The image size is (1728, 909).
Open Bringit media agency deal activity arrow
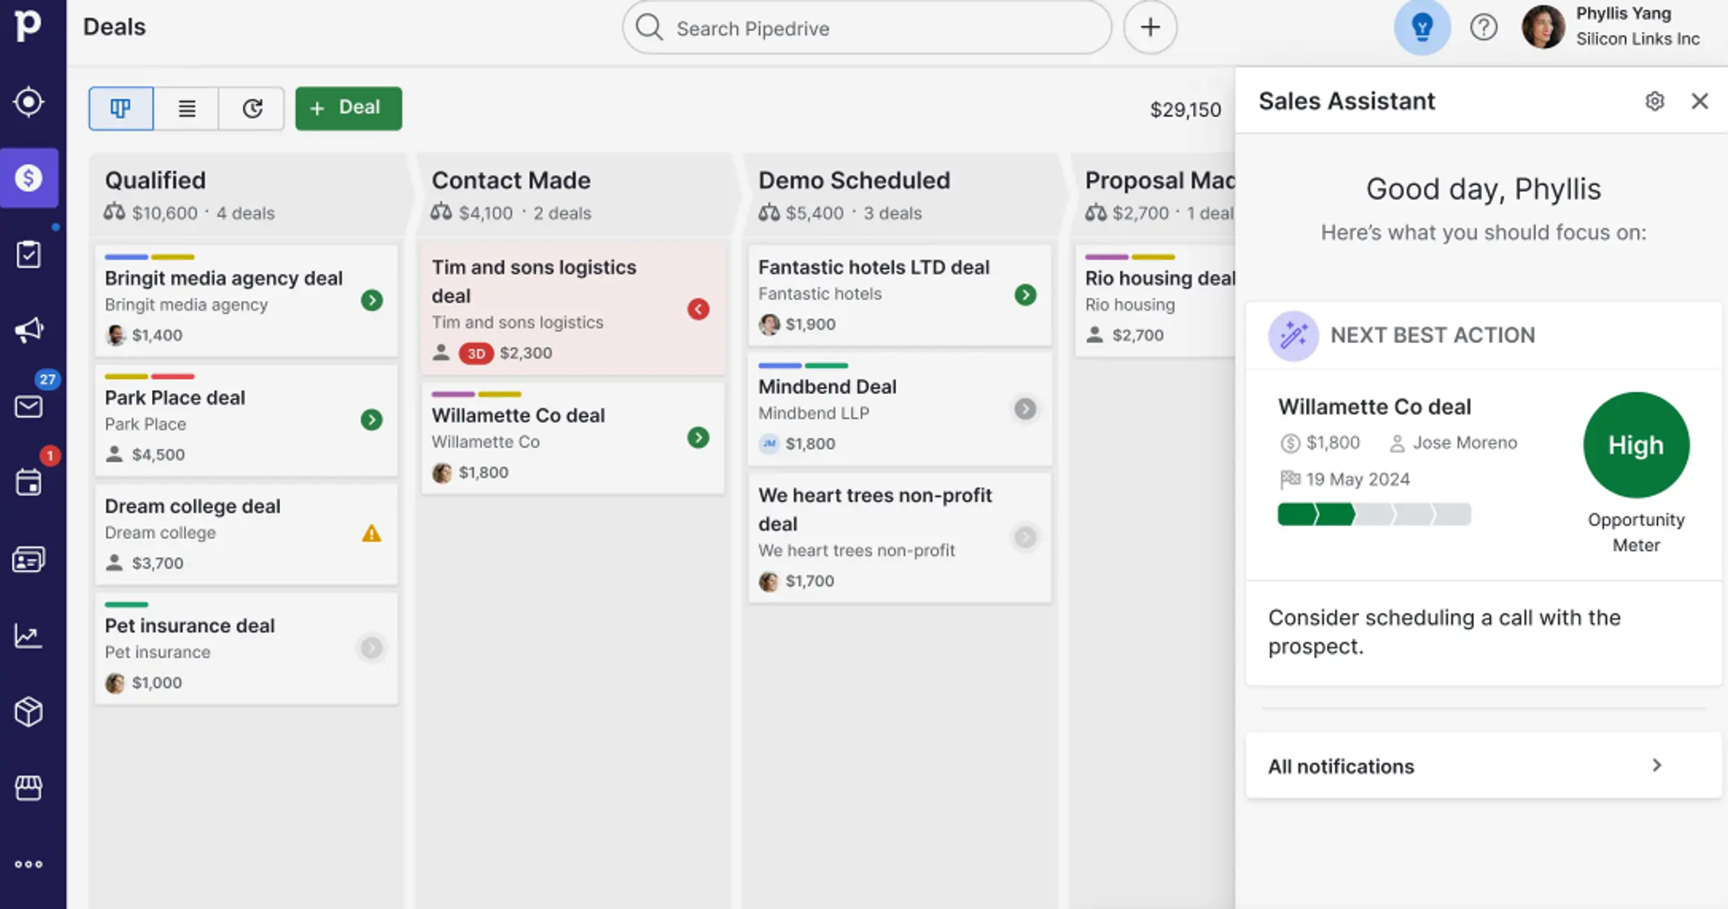[x=372, y=301]
